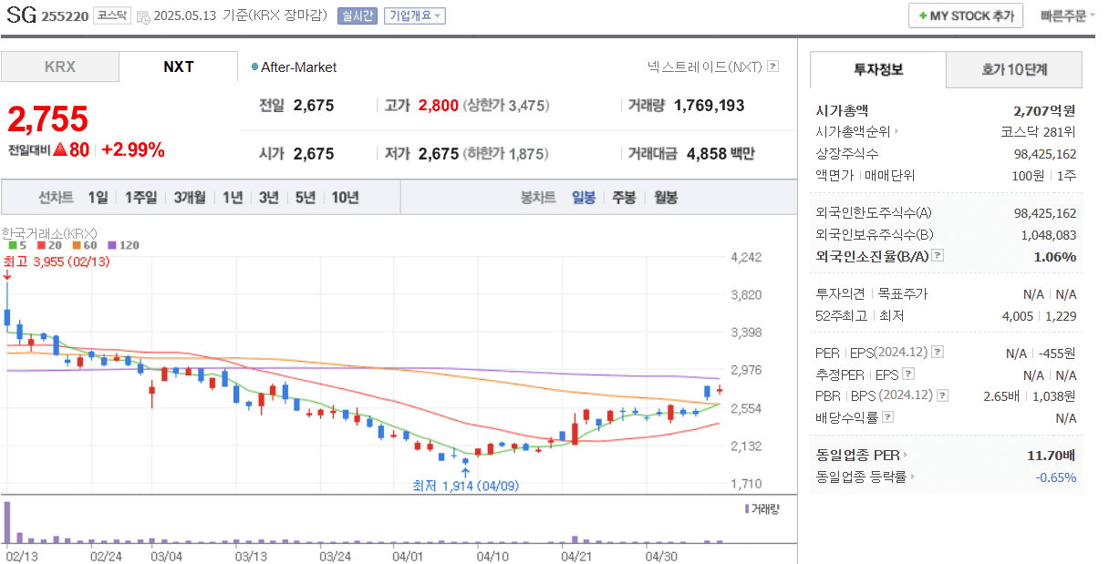Click the calendar icon beside 2025.05.13

(x=143, y=16)
